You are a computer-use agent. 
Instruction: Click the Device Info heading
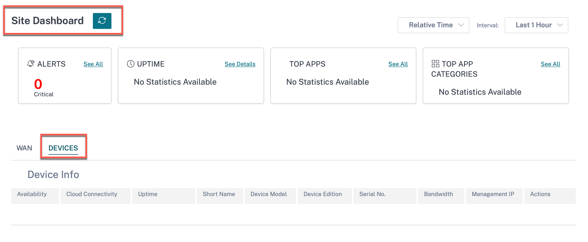tap(53, 175)
